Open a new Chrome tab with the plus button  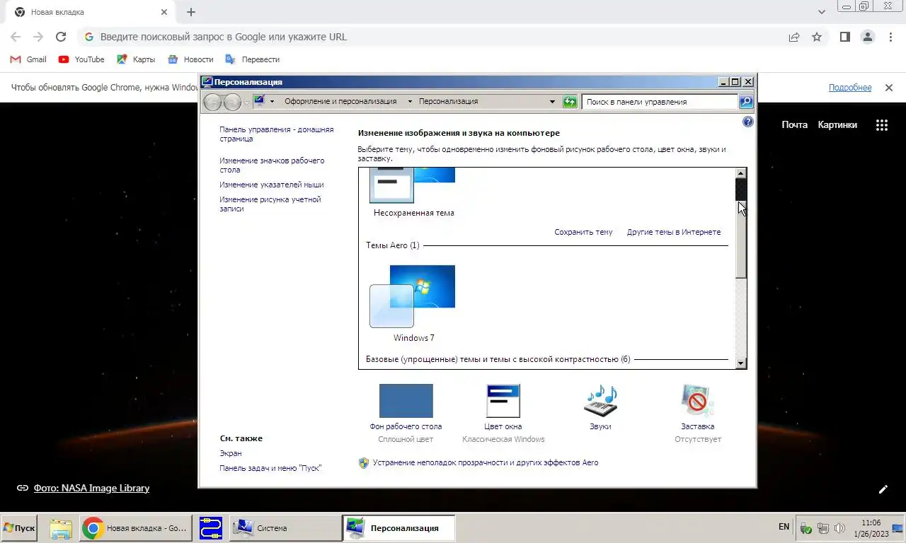tap(191, 12)
